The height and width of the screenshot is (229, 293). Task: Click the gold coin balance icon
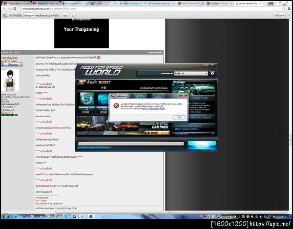point(105,87)
